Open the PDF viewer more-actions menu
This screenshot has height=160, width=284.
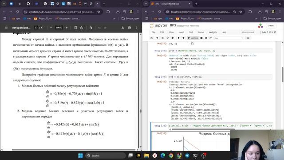136,28
